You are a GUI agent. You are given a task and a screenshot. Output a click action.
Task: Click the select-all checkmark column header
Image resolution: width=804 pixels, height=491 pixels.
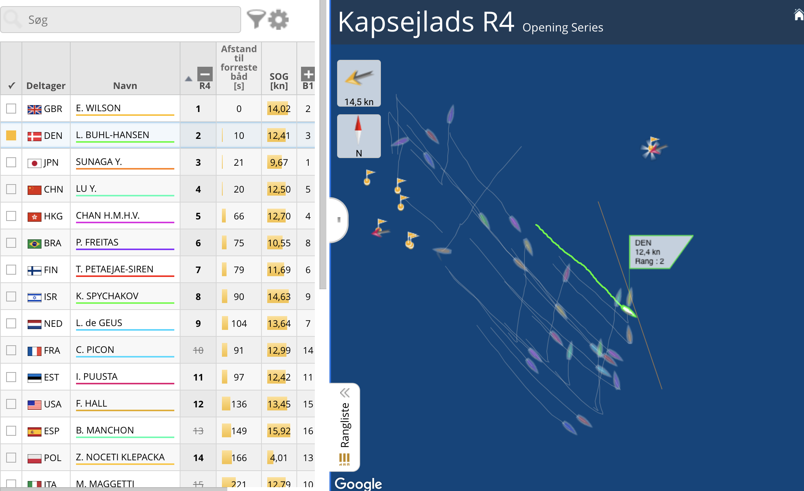12,86
